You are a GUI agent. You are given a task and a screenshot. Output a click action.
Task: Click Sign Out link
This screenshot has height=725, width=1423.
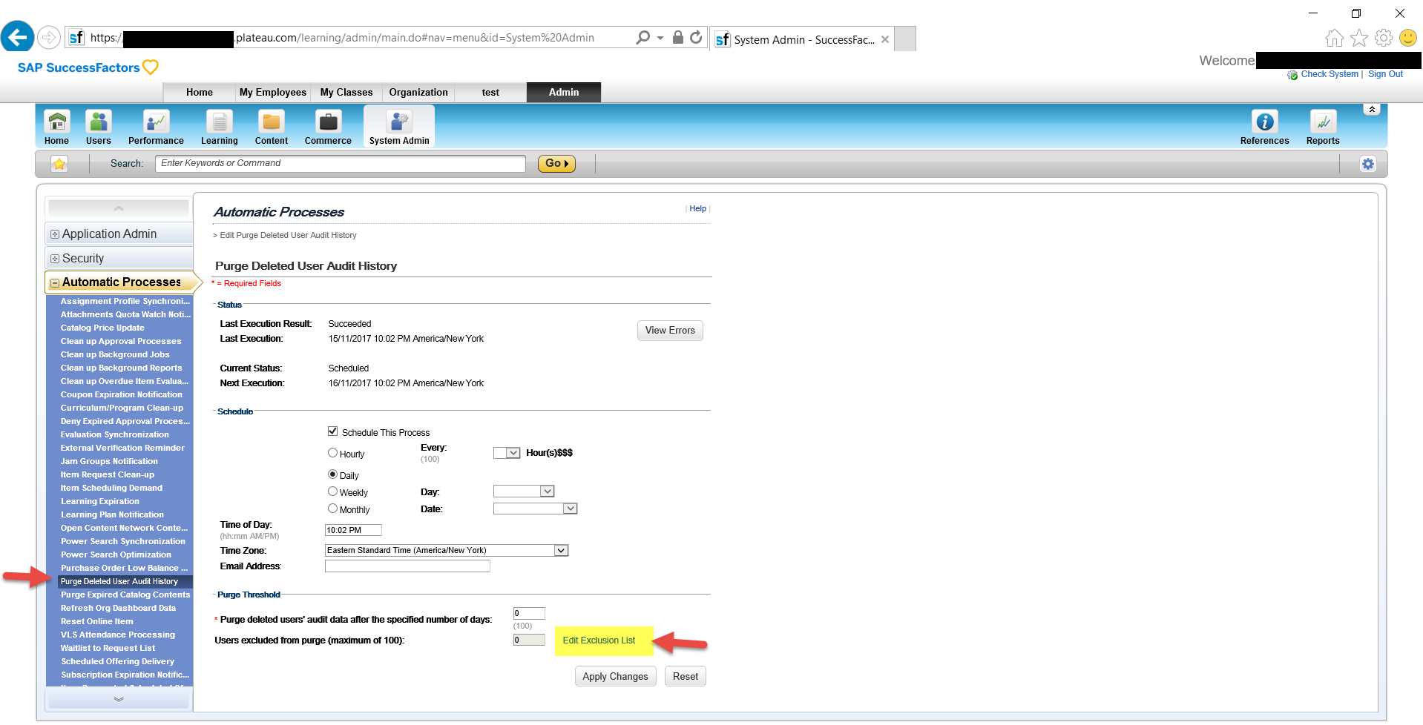[1385, 74]
